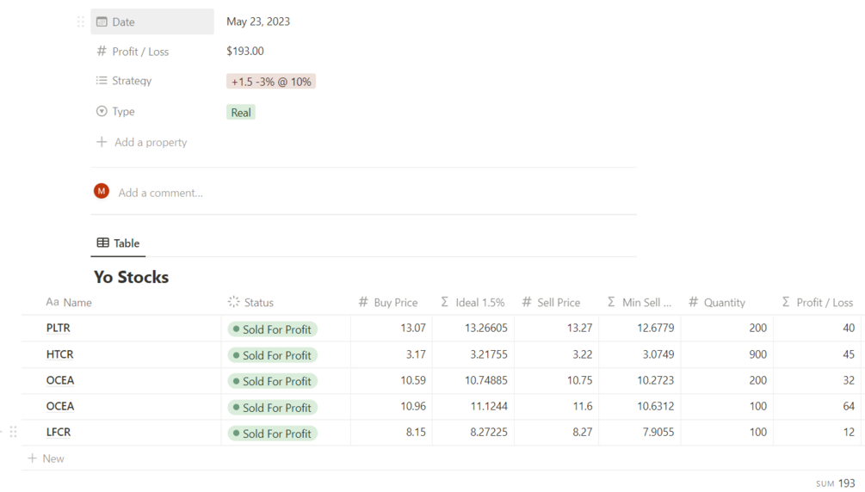Open Status dropdown for PLTR row
Image resolution: width=865 pixels, height=492 pixels.
coord(273,329)
